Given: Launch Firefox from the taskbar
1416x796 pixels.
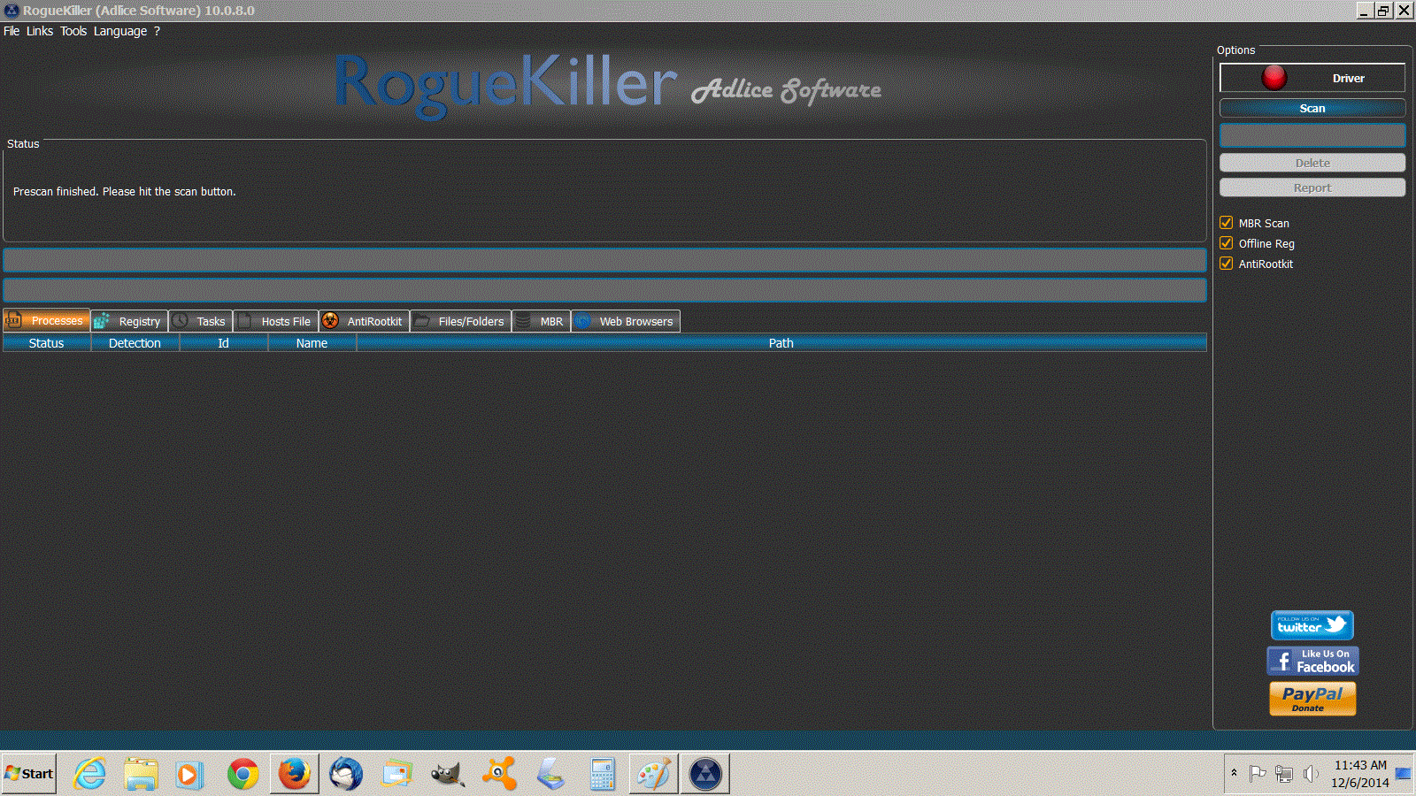Looking at the screenshot, I should (295, 774).
